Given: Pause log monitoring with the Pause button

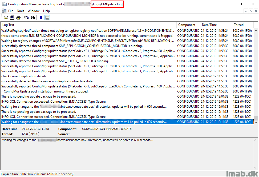Looking at the screenshot, I should (x=41, y=18).
